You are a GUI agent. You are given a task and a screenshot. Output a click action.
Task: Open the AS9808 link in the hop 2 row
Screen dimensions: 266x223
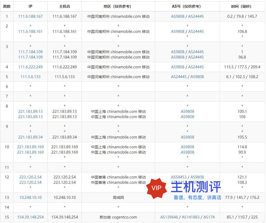178,32
